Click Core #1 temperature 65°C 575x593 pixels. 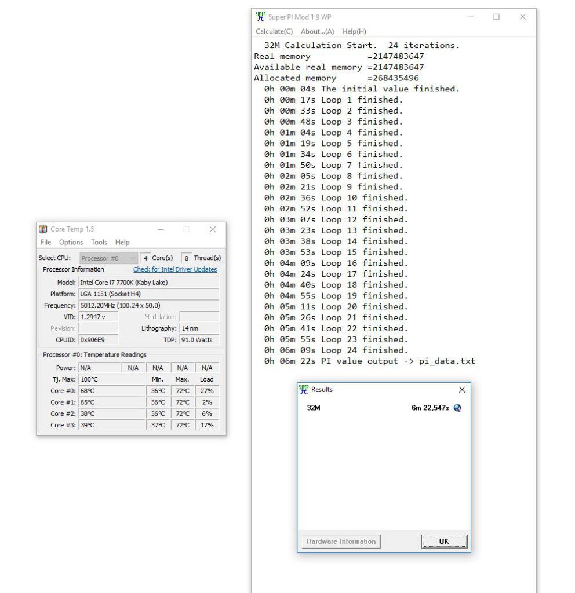point(112,402)
